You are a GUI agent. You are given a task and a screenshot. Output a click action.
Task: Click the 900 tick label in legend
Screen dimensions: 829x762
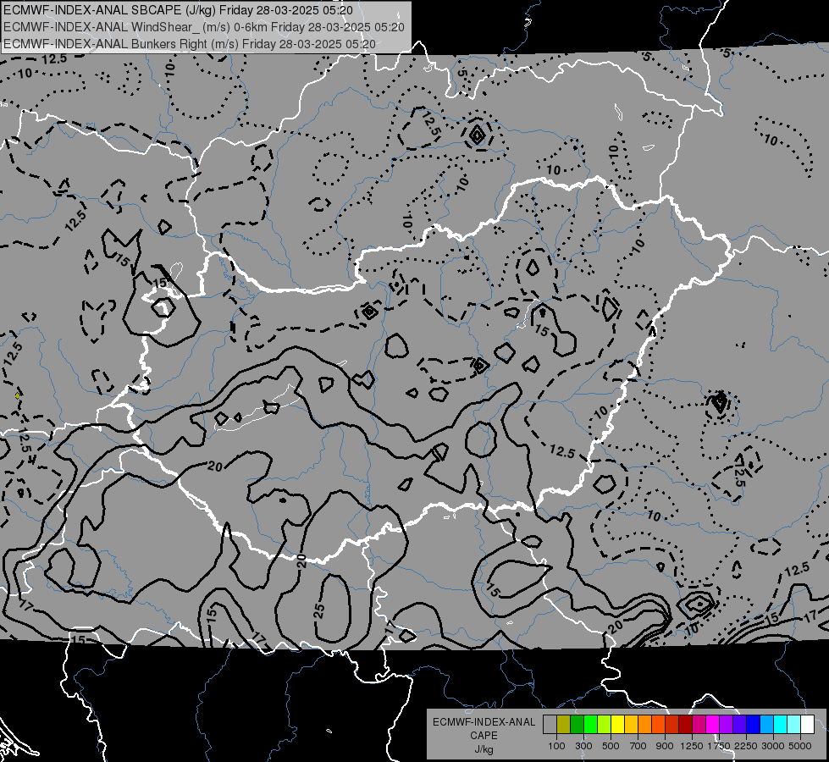click(x=665, y=746)
